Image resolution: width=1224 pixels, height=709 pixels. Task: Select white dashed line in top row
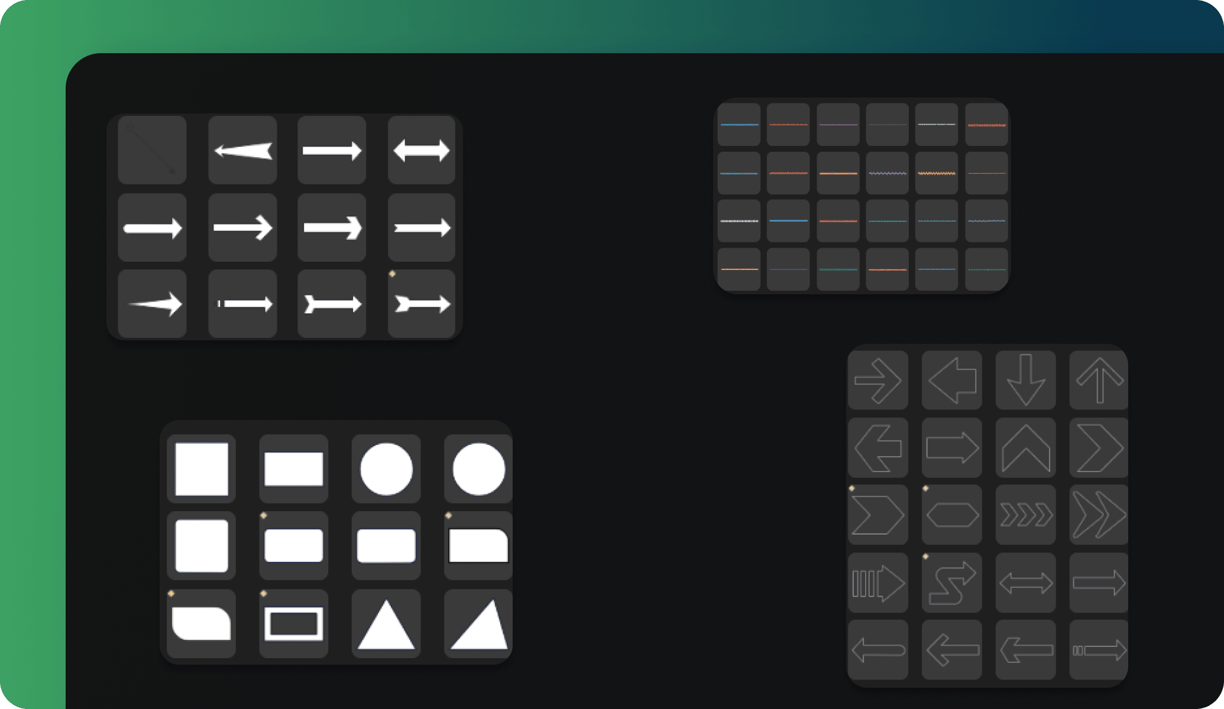(x=936, y=125)
